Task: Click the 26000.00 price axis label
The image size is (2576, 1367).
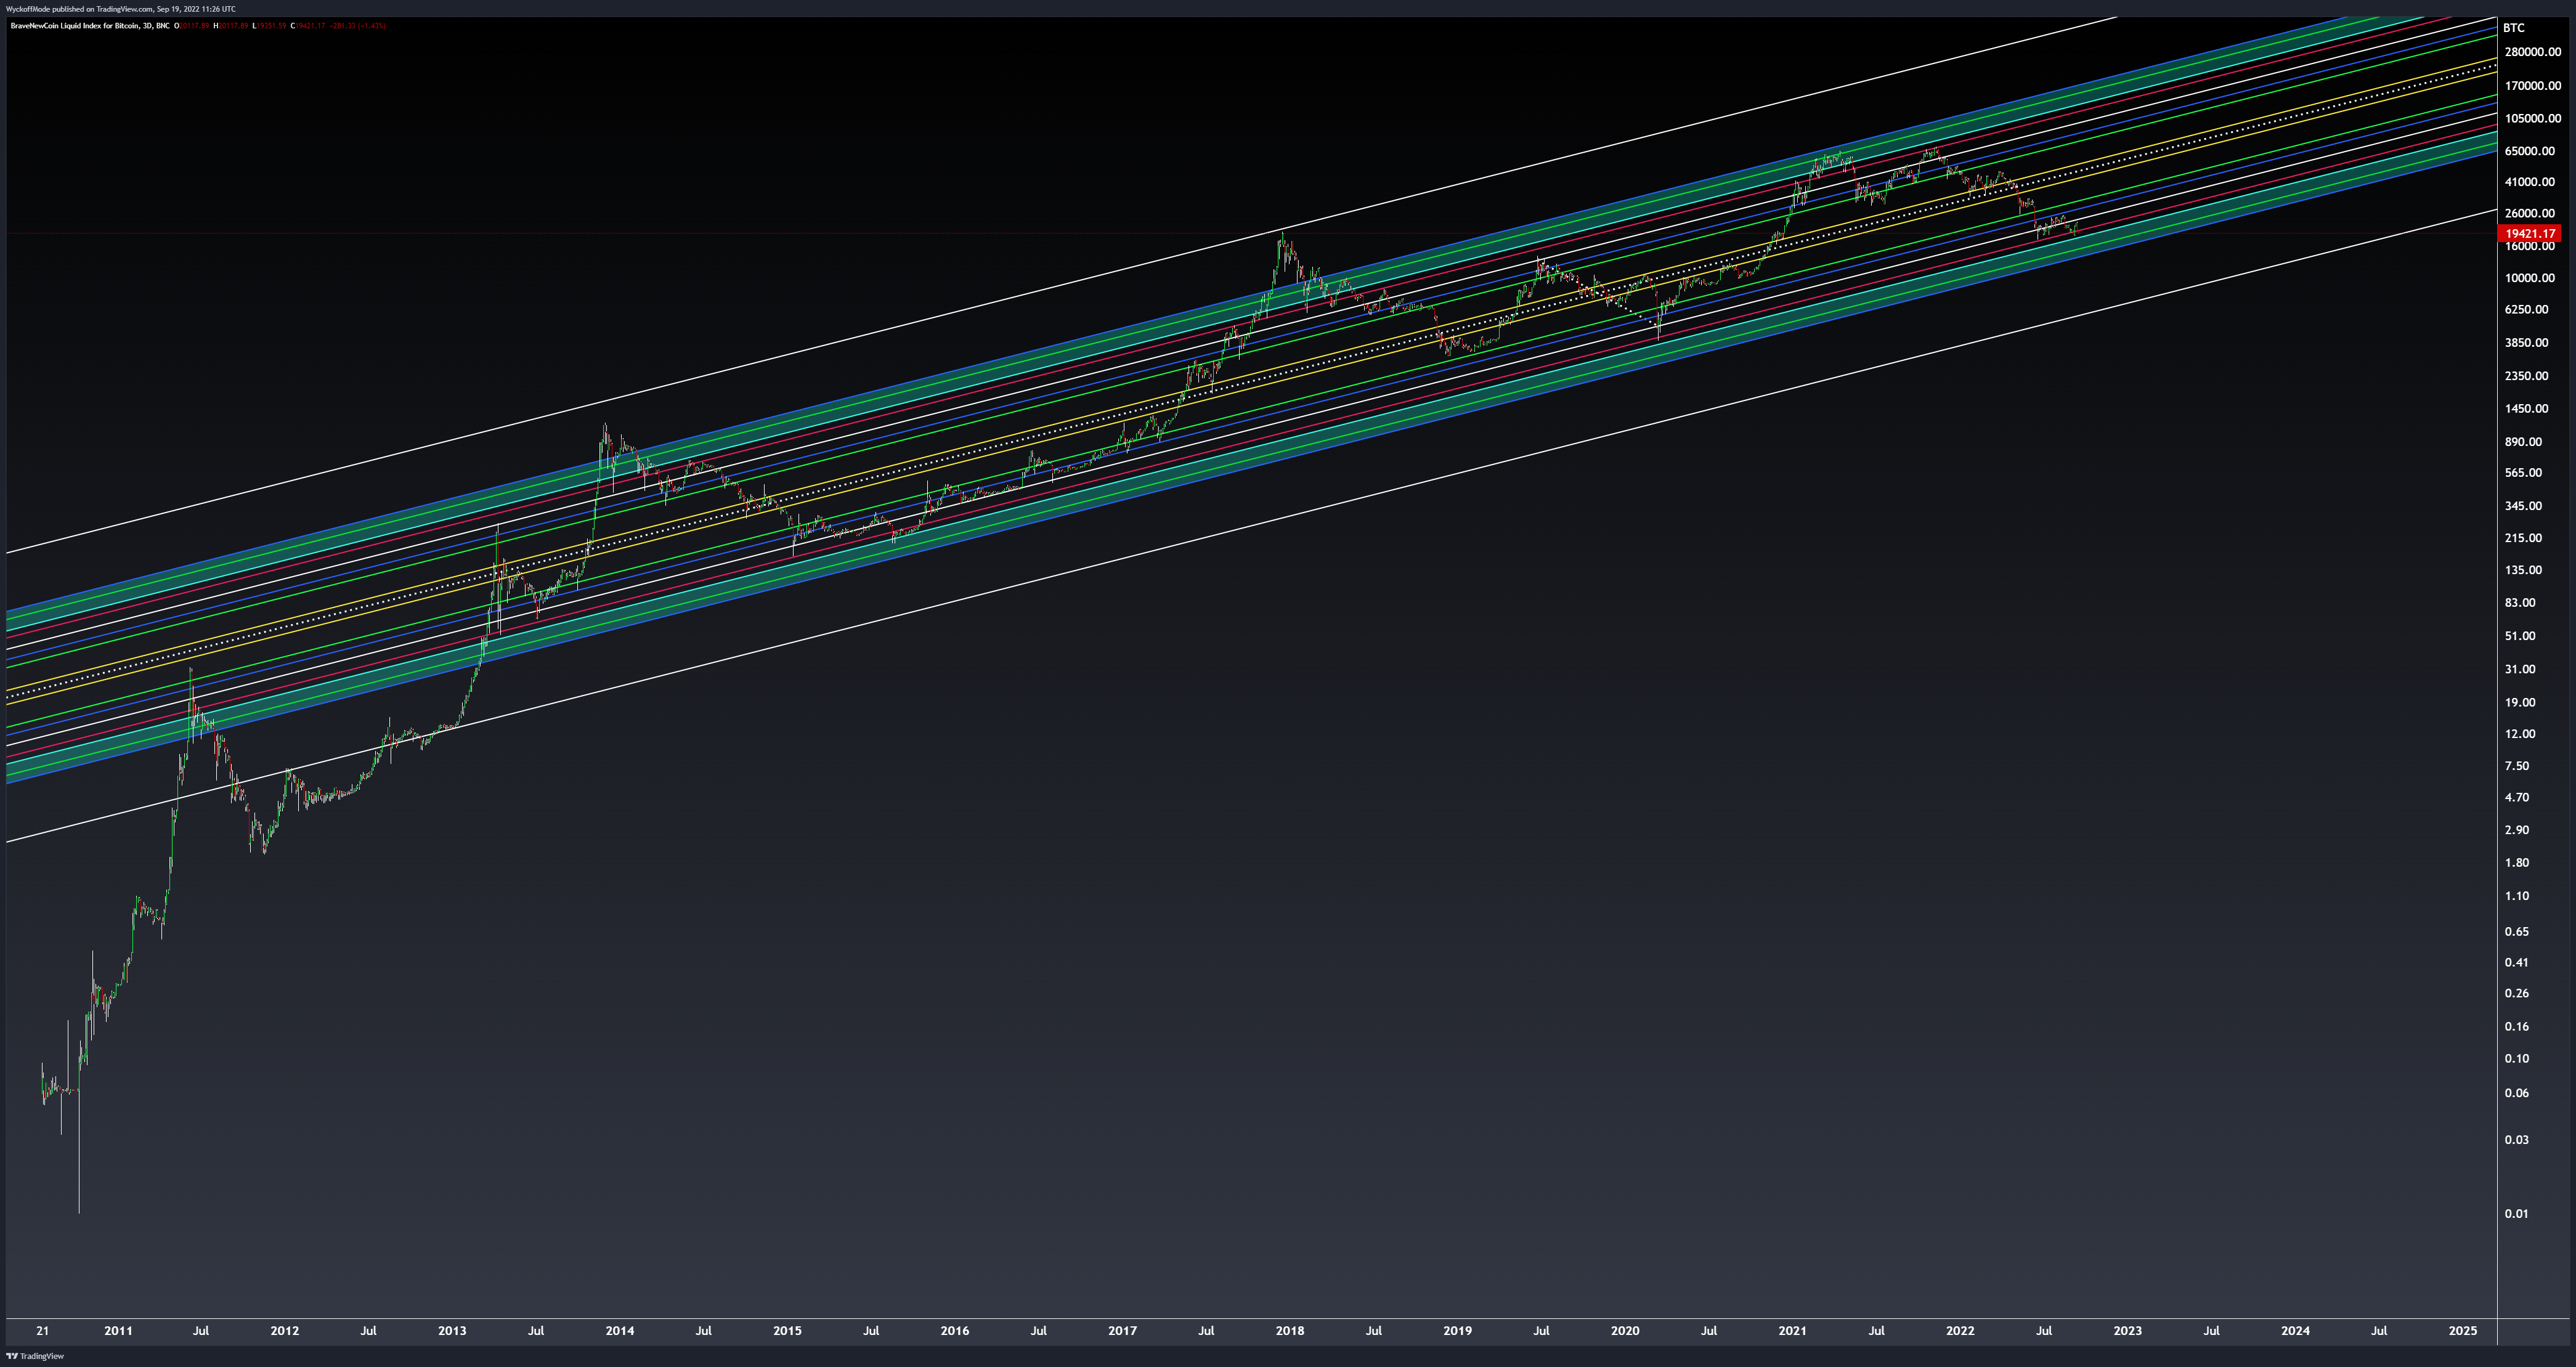Action: 2530,213
